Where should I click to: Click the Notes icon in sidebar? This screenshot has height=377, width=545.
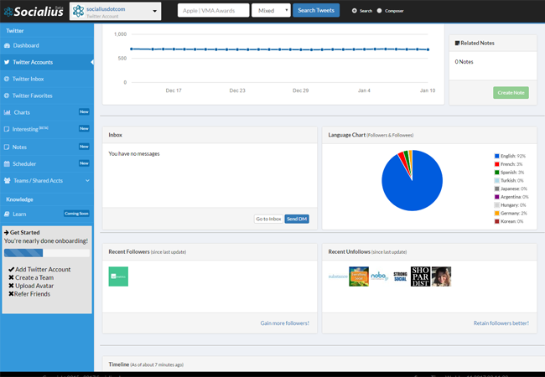coord(7,147)
